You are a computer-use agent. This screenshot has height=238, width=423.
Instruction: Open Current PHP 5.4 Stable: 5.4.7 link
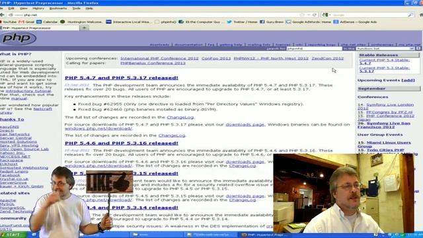[x=385, y=61]
